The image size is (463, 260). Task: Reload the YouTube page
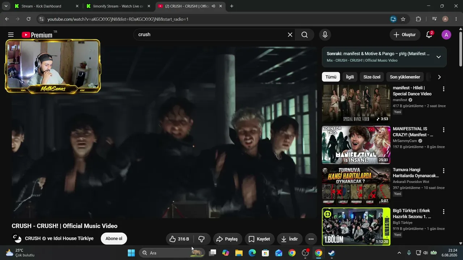[x=29, y=19]
